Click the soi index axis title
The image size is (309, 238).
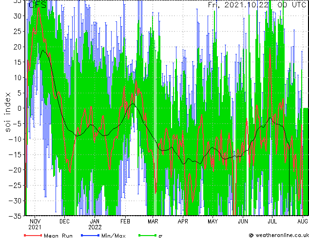(8, 112)
